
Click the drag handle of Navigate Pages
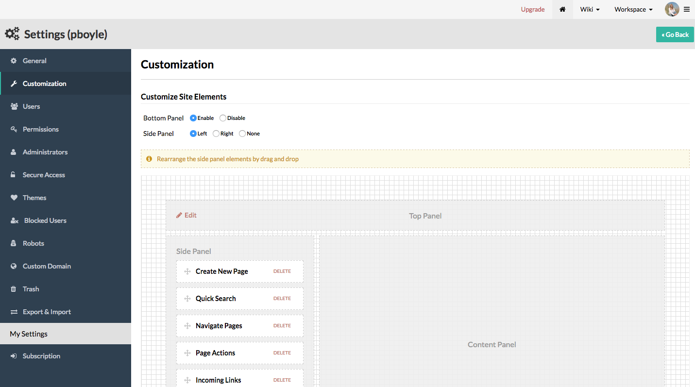pyautogui.click(x=187, y=326)
